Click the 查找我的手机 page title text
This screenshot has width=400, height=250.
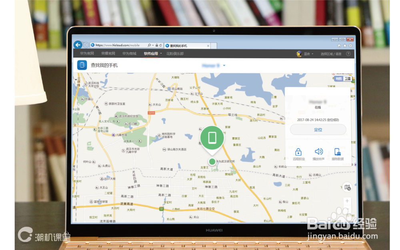[x=104, y=65]
